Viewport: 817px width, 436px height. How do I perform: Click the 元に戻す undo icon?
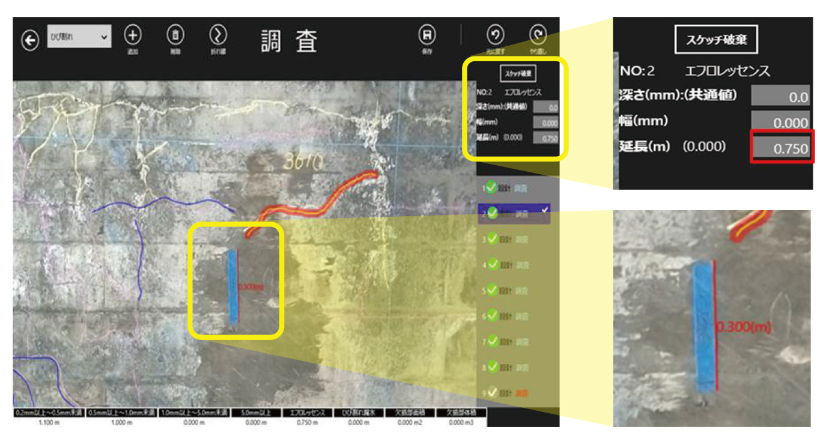click(x=494, y=35)
